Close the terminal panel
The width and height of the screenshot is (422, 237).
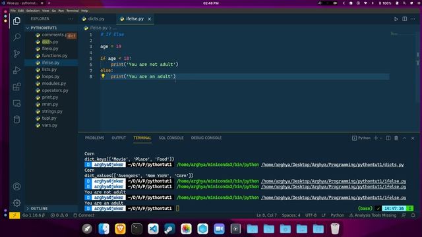(413, 138)
